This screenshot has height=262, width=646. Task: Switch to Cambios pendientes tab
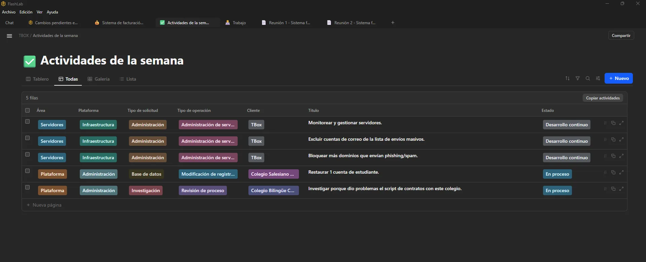[53, 23]
